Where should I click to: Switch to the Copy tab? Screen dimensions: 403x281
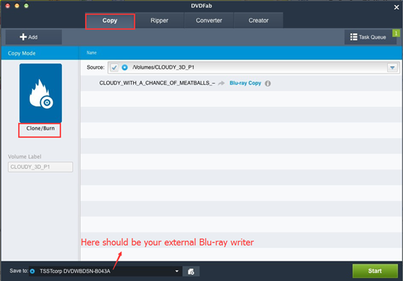(x=110, y=21)
